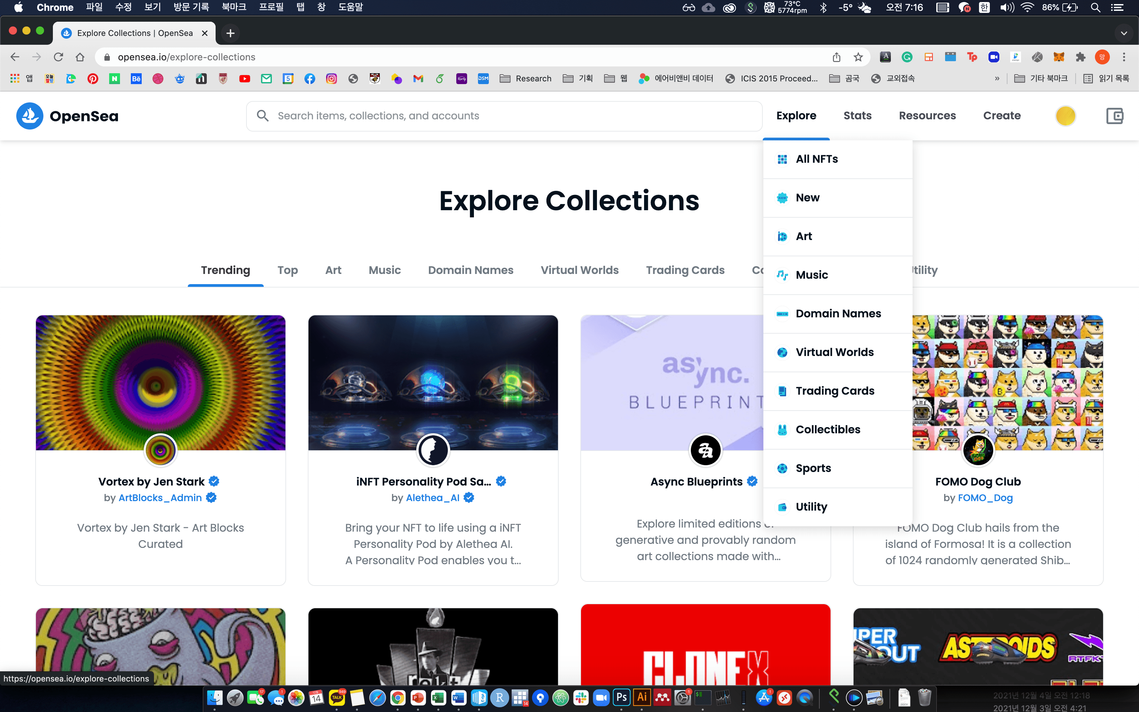
Task: Open the YouTube bookmark icon
Action: (x=244, y=79)
